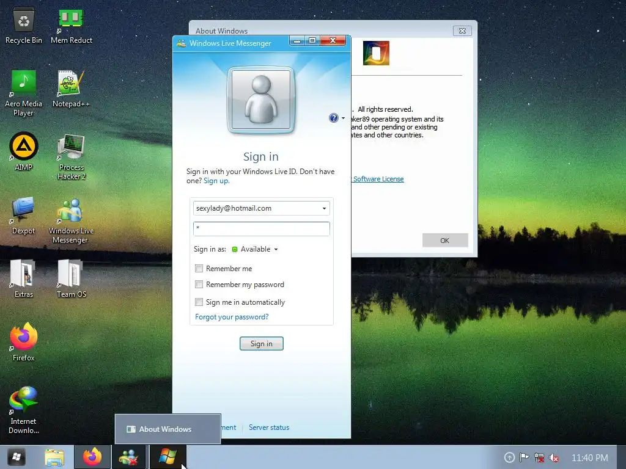Image resolution: width=626 pixels, height=469 pixels.
Task: Click the muted volume tray icon
Action: click(554, 457)
